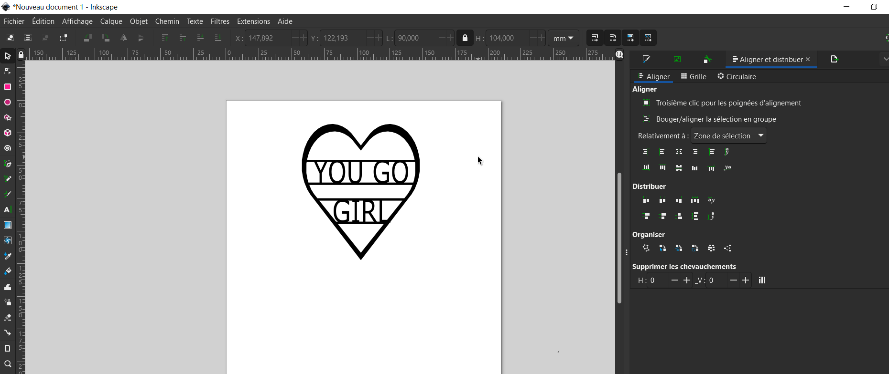Open the Filtres menu
The height and width of the screenshot is (374, 889).
(220, 21)
